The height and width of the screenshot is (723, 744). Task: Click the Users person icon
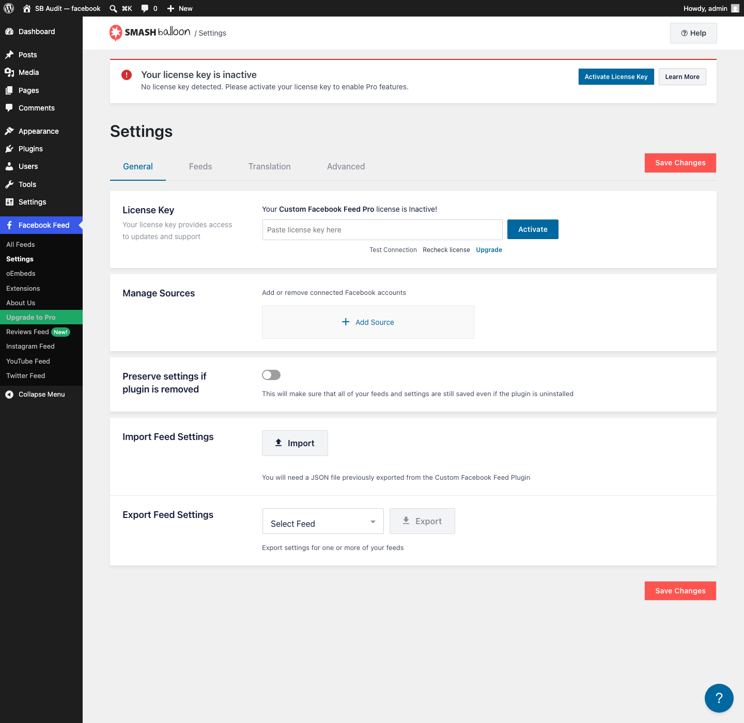[9, 166]
